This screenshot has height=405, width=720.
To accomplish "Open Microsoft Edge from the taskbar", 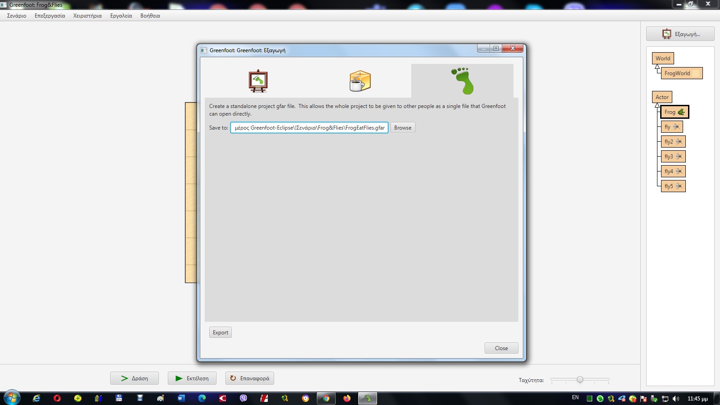I will (x=202, y=398).
